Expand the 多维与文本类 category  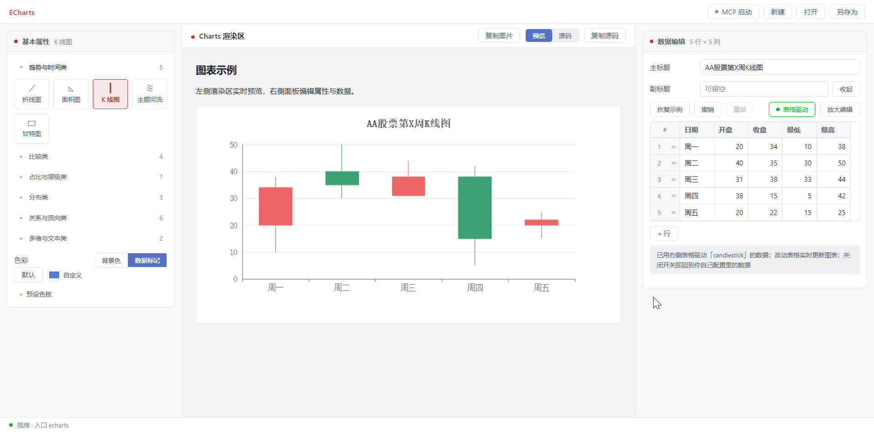[x=91, y=238]
